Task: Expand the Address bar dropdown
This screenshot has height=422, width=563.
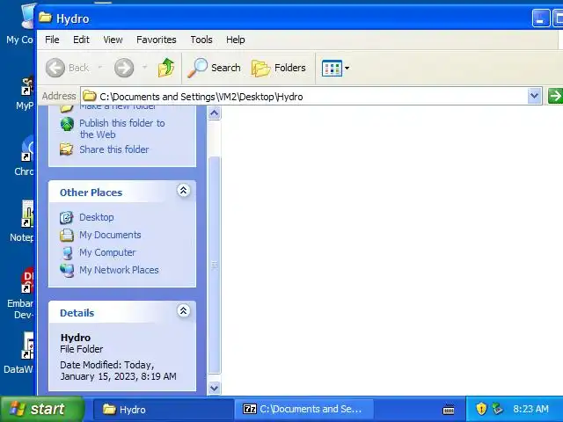Action: [x=534, y=96]
